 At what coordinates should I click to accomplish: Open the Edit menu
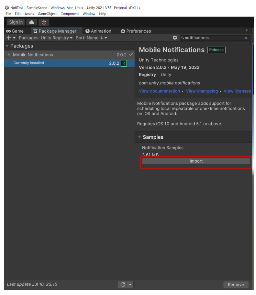pos(18,14)
